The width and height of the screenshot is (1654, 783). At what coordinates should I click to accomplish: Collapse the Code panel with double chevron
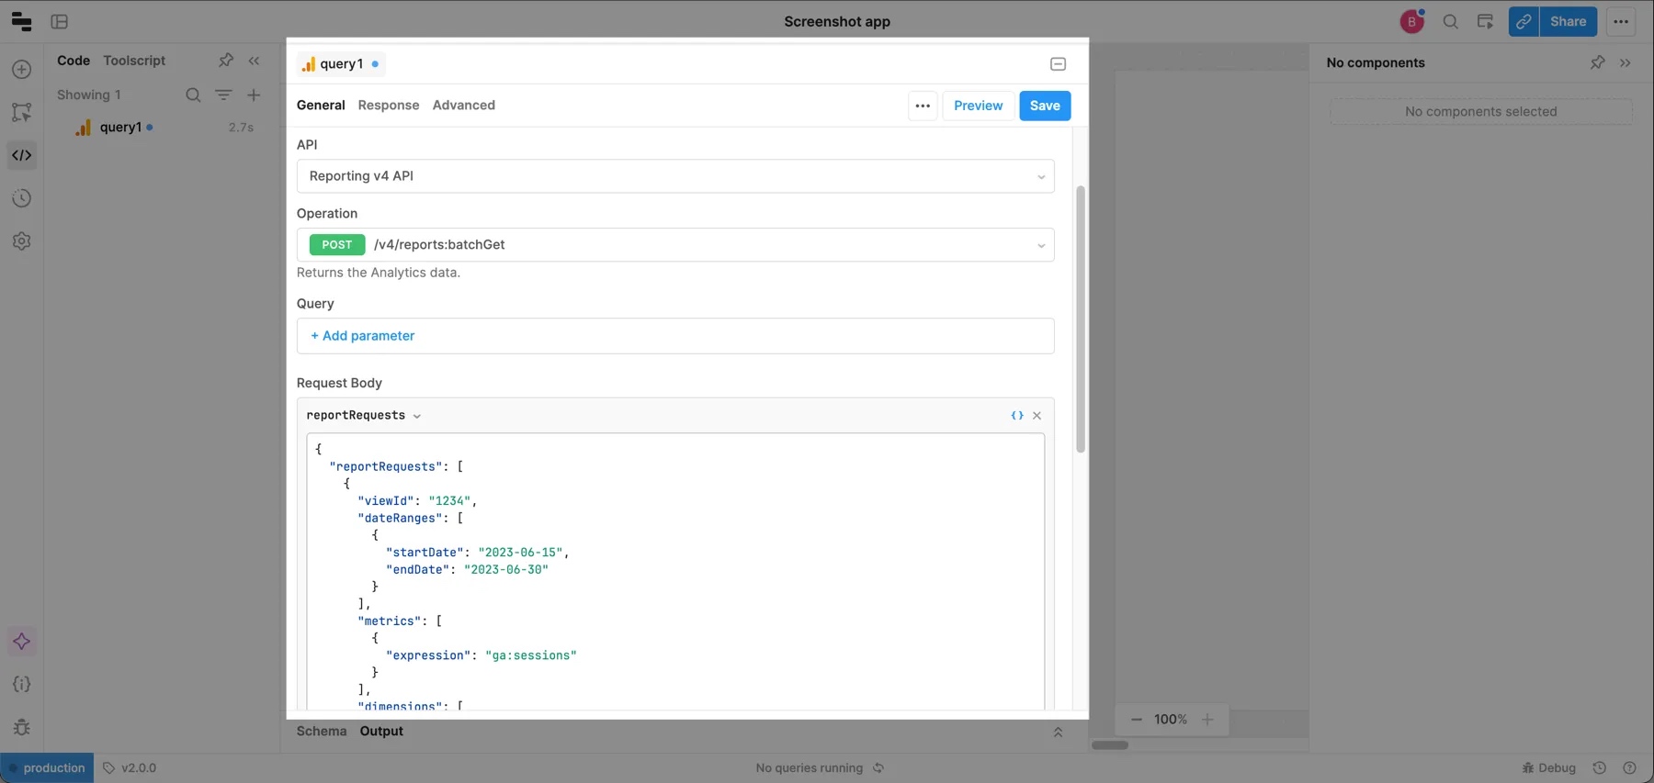[x=255, y=61]
